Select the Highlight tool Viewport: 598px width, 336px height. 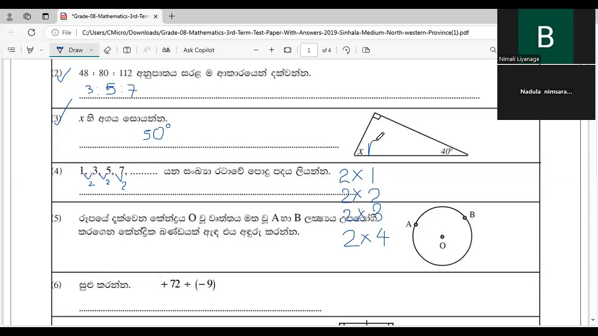pos(30,50)
